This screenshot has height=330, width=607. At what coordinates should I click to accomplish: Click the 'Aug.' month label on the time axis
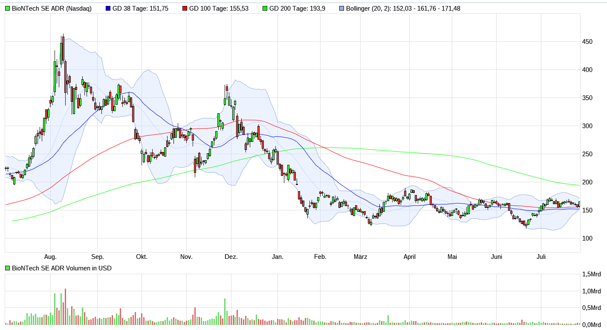[x=51, y=257]
